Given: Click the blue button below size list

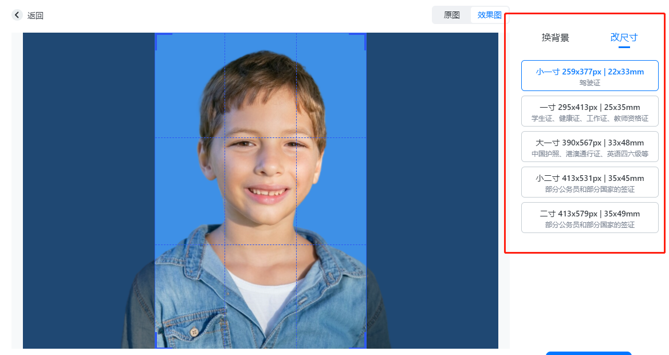Looking at the screenshot, I should pyautogui.click(x=588, y=353).
